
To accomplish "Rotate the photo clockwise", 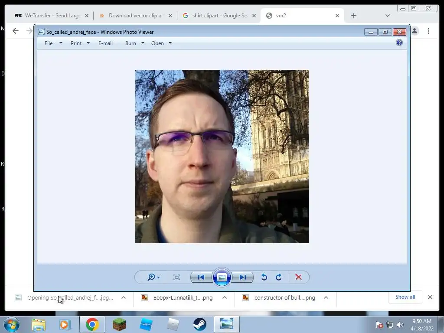I will tap(279, 277).
